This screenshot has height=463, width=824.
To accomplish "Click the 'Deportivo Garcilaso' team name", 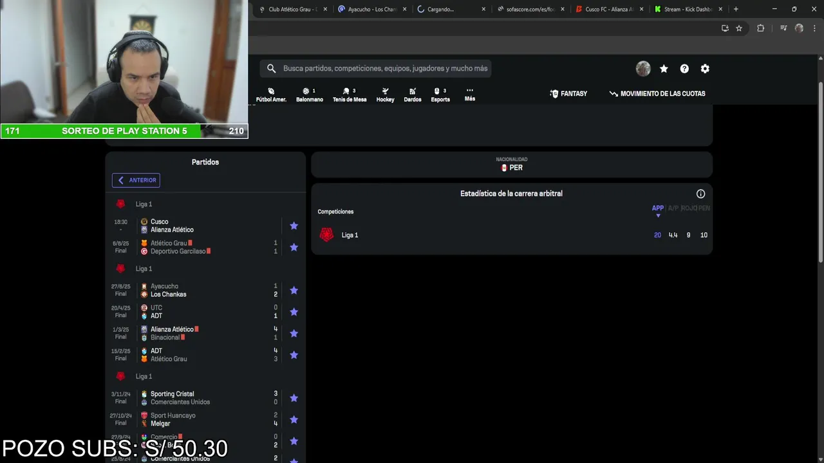I will pos(178,251).
